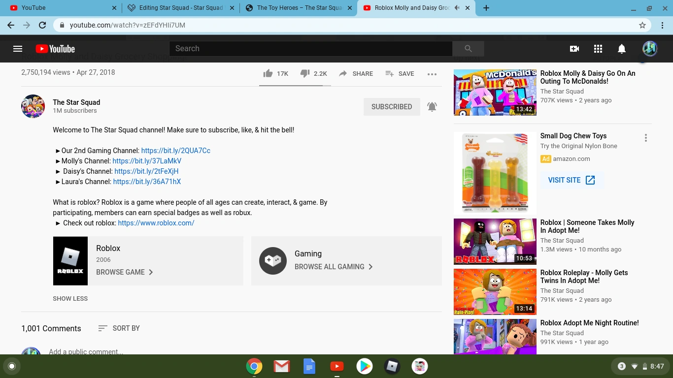Screen dimensions: 673x378
Task: Play Molly & Daisy McDonald's video thumbnail
Action: tap(495, 93)
